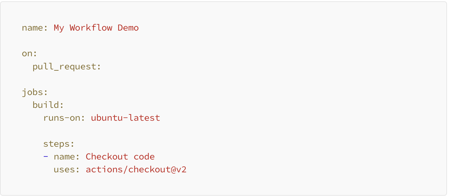Click the word 'Checkout' in the step name

point(107,157)
